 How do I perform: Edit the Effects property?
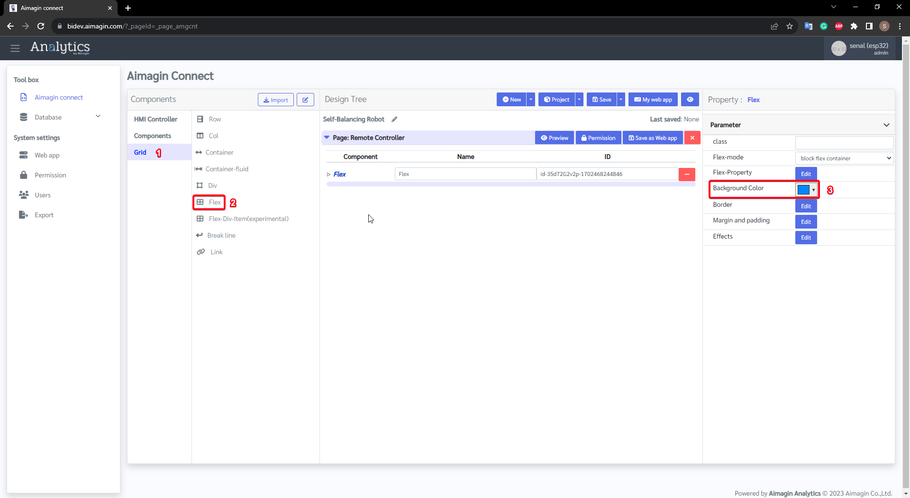pyautogui.click(x=806, y=237)
